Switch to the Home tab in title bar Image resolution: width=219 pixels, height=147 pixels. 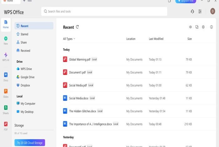(x=10, y=1)
